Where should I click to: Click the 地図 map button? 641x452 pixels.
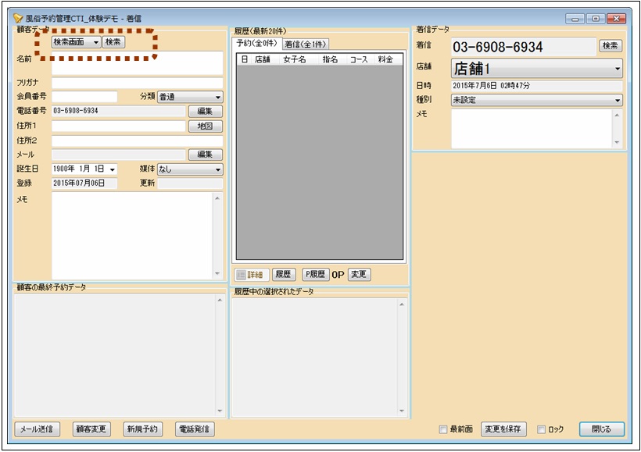(205, 126)
